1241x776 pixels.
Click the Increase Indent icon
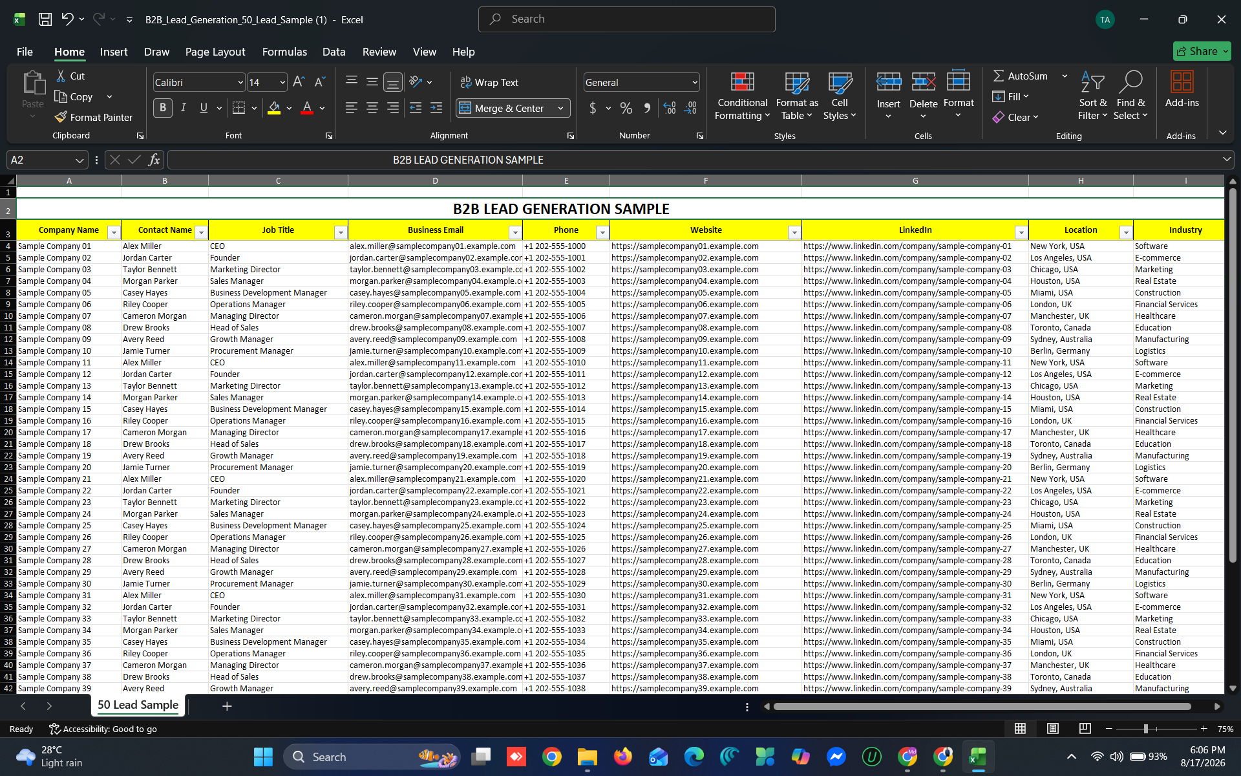[x=436, y=108]
